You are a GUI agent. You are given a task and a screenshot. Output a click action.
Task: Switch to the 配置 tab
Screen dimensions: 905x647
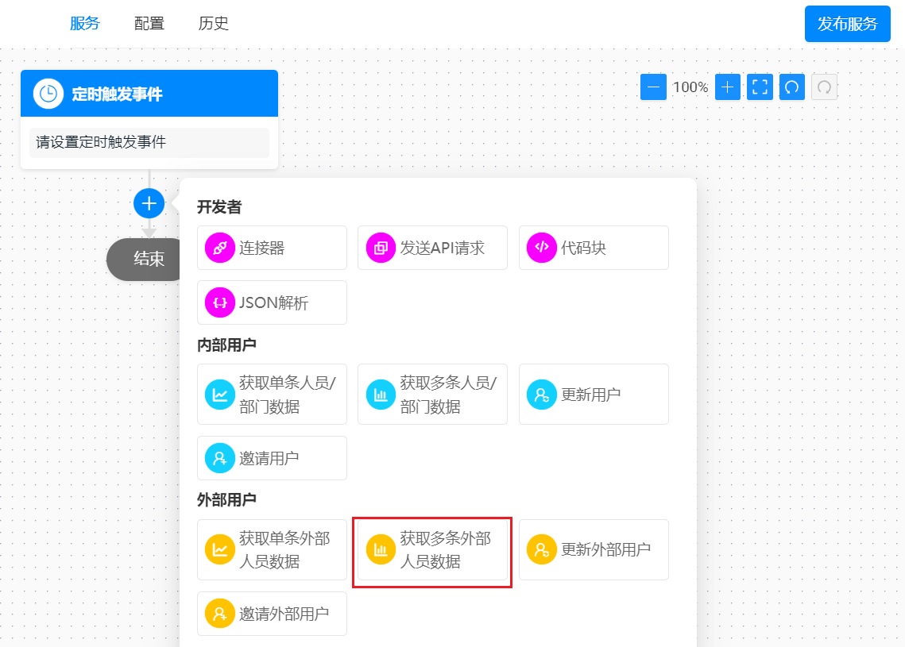[x=149, y=24]
